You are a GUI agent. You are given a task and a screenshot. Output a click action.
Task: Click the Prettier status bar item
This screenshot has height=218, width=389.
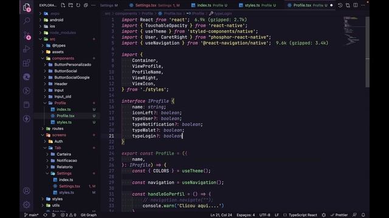[x=339, y=215]
